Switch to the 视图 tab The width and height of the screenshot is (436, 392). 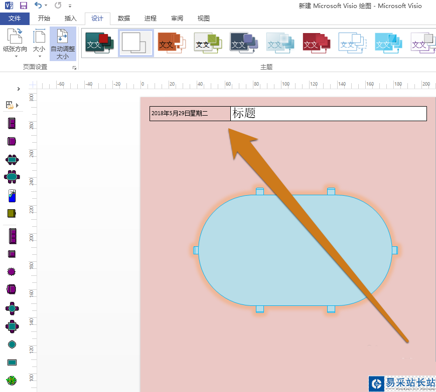[x=204, y=19]
